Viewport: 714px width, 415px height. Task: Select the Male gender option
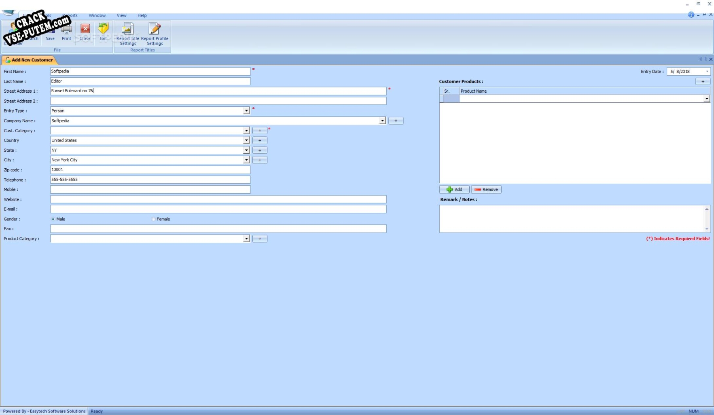53,219
